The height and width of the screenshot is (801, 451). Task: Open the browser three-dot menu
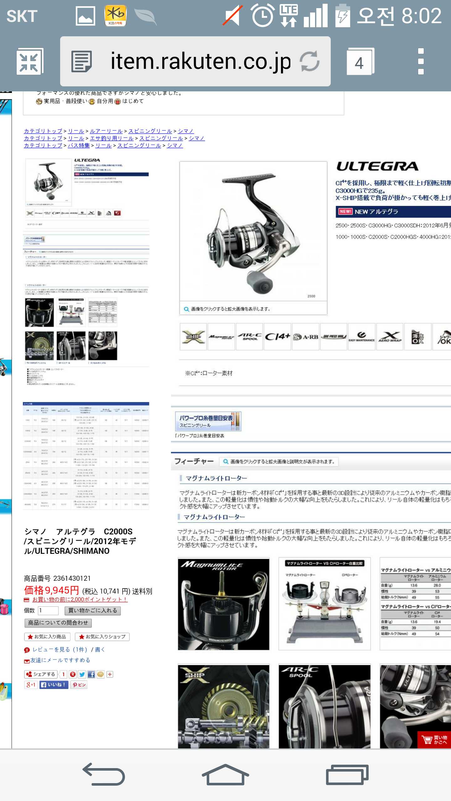(421, 61)
